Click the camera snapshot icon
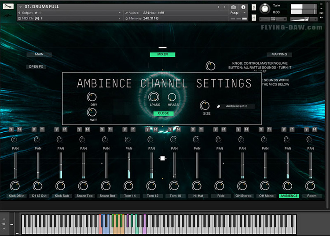330x236 pixels. pyautogui.click(x=233, y=7)
